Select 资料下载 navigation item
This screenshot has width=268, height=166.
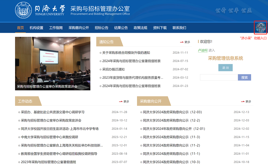tap(160, 28)
